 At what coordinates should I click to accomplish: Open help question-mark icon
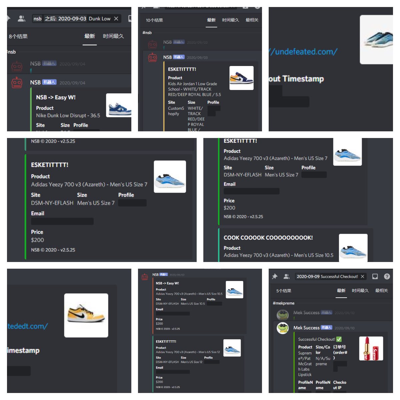click(387, 276)
